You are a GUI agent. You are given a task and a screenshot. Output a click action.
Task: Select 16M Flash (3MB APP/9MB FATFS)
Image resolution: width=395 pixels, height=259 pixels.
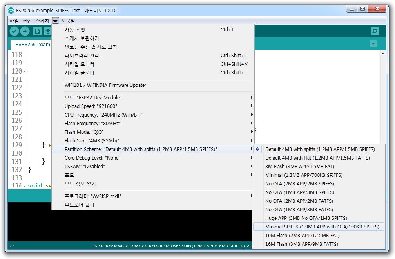point(319,244)
